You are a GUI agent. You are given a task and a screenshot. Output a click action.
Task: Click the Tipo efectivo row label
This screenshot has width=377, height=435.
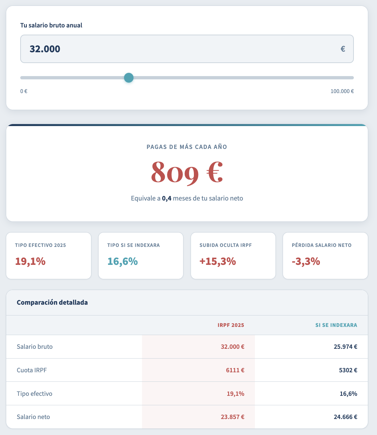click(35, 394)
